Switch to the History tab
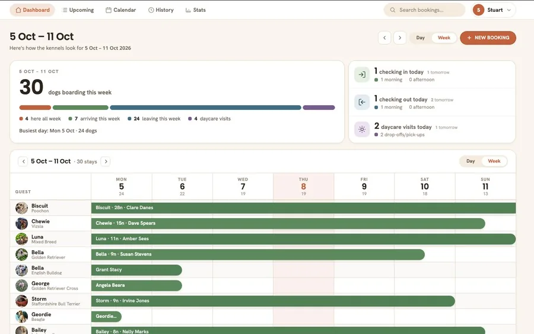Image resolution: width=534 pixels, height=334 pixels. tap(161, 10)
